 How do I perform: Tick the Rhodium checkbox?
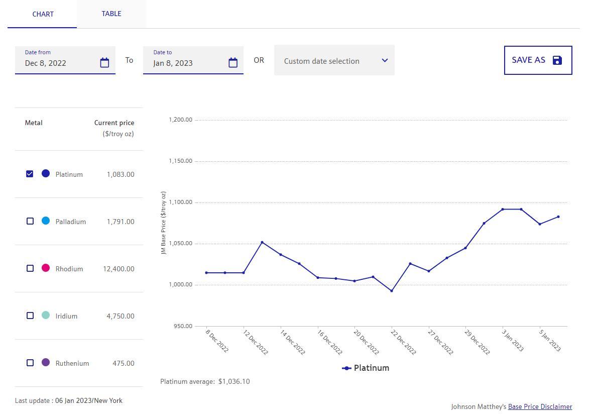[30, 268]
